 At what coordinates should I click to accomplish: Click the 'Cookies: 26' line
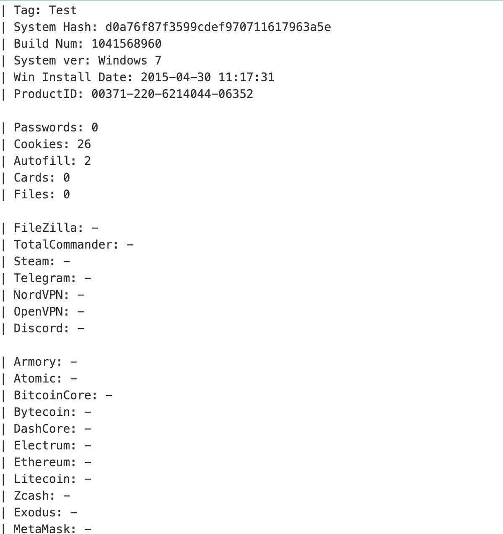[52, 144]
